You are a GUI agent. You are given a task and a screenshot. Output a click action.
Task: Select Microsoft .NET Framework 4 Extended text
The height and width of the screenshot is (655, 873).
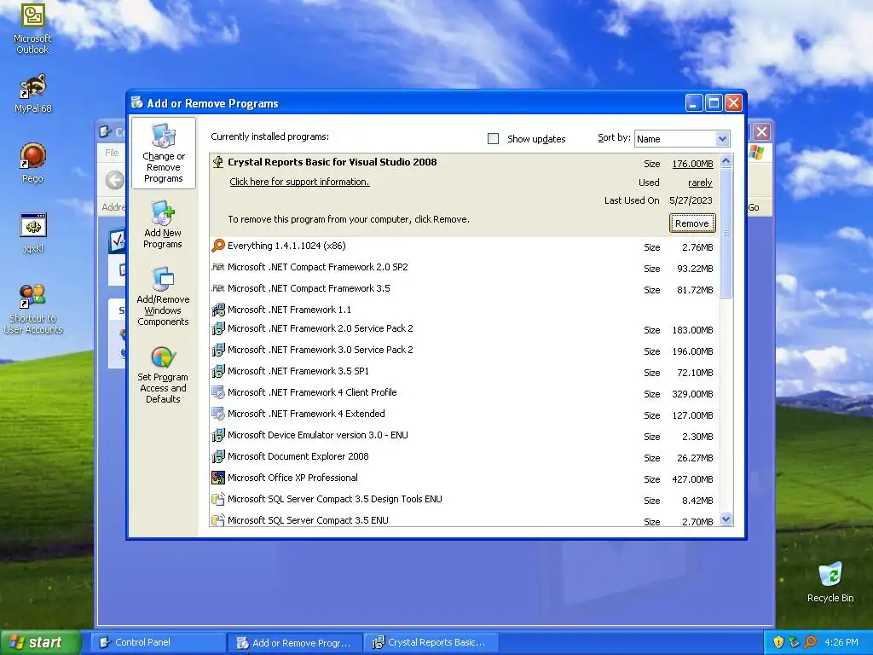[306, 414]
